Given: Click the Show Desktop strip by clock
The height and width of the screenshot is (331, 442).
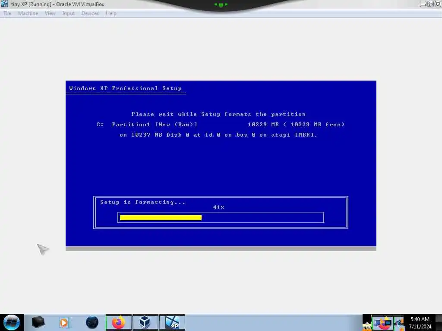Looking at the screenshot, I should point(439,322).
